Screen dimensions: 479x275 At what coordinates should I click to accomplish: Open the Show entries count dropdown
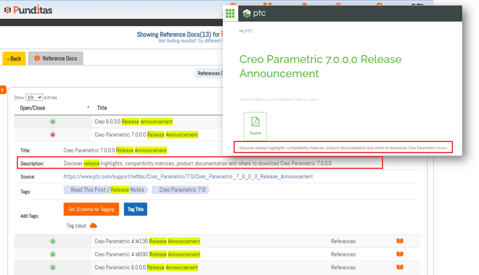pos(34,97)
